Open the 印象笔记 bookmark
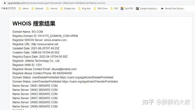The height and width of the screenshot is (110, 195). 8,8
